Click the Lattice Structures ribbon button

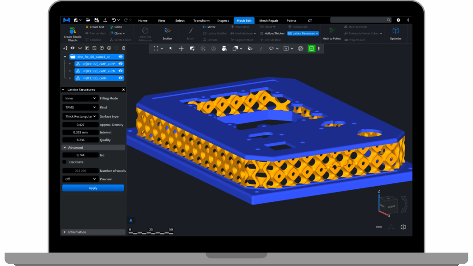pyautogui.click(x=303, y=33)
